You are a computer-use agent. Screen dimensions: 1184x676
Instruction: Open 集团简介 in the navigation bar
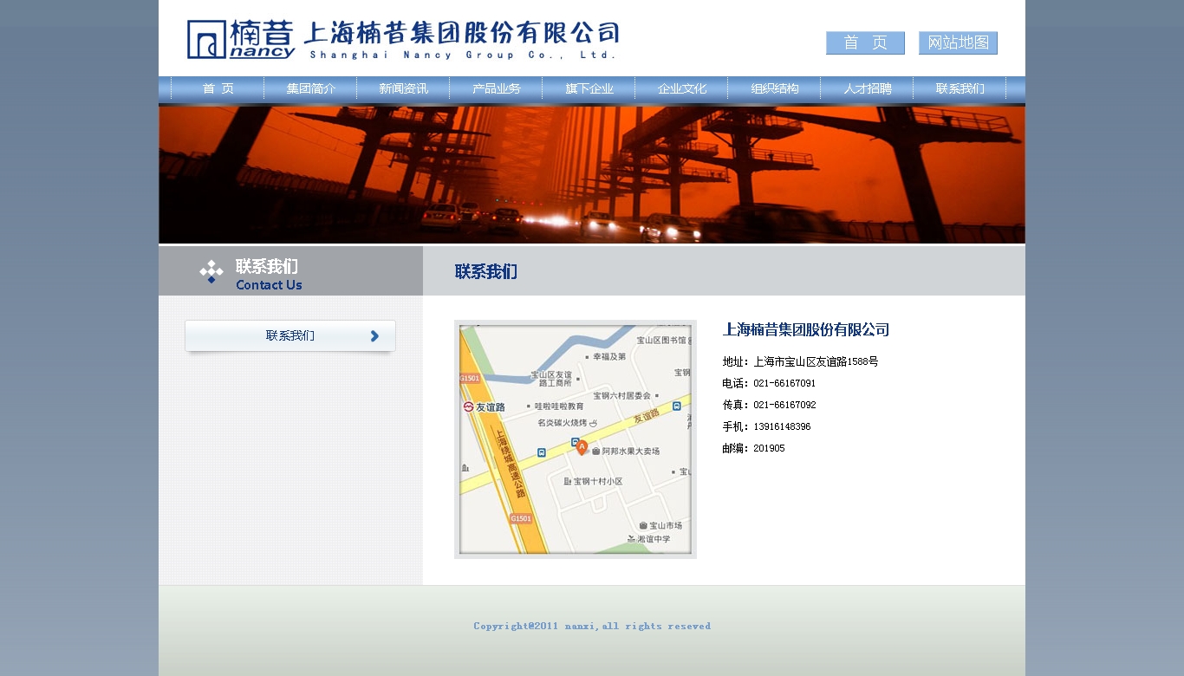(310, 88)
